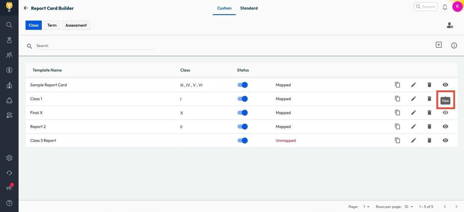Go back using the arrow beside Report Card Builder

[25, 8]
